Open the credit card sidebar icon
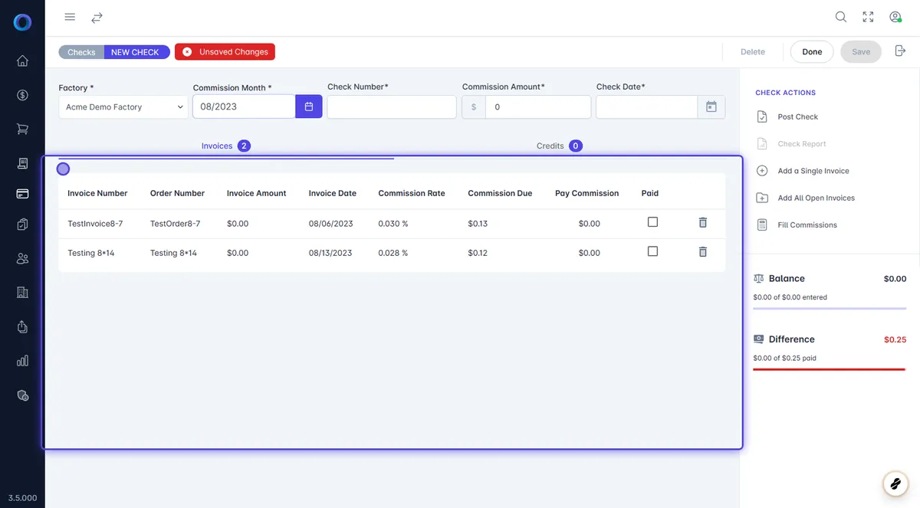Image resolution: width=920 pixels, height=508 pixels. click(22, 194)
